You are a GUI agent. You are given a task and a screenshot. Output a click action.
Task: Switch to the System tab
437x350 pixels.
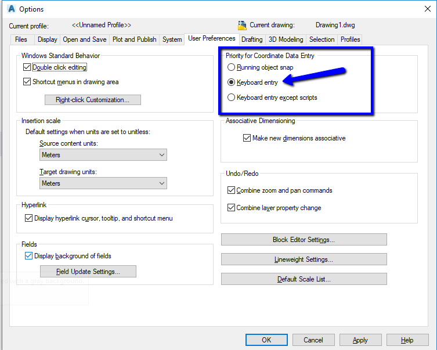click(172, 39)
